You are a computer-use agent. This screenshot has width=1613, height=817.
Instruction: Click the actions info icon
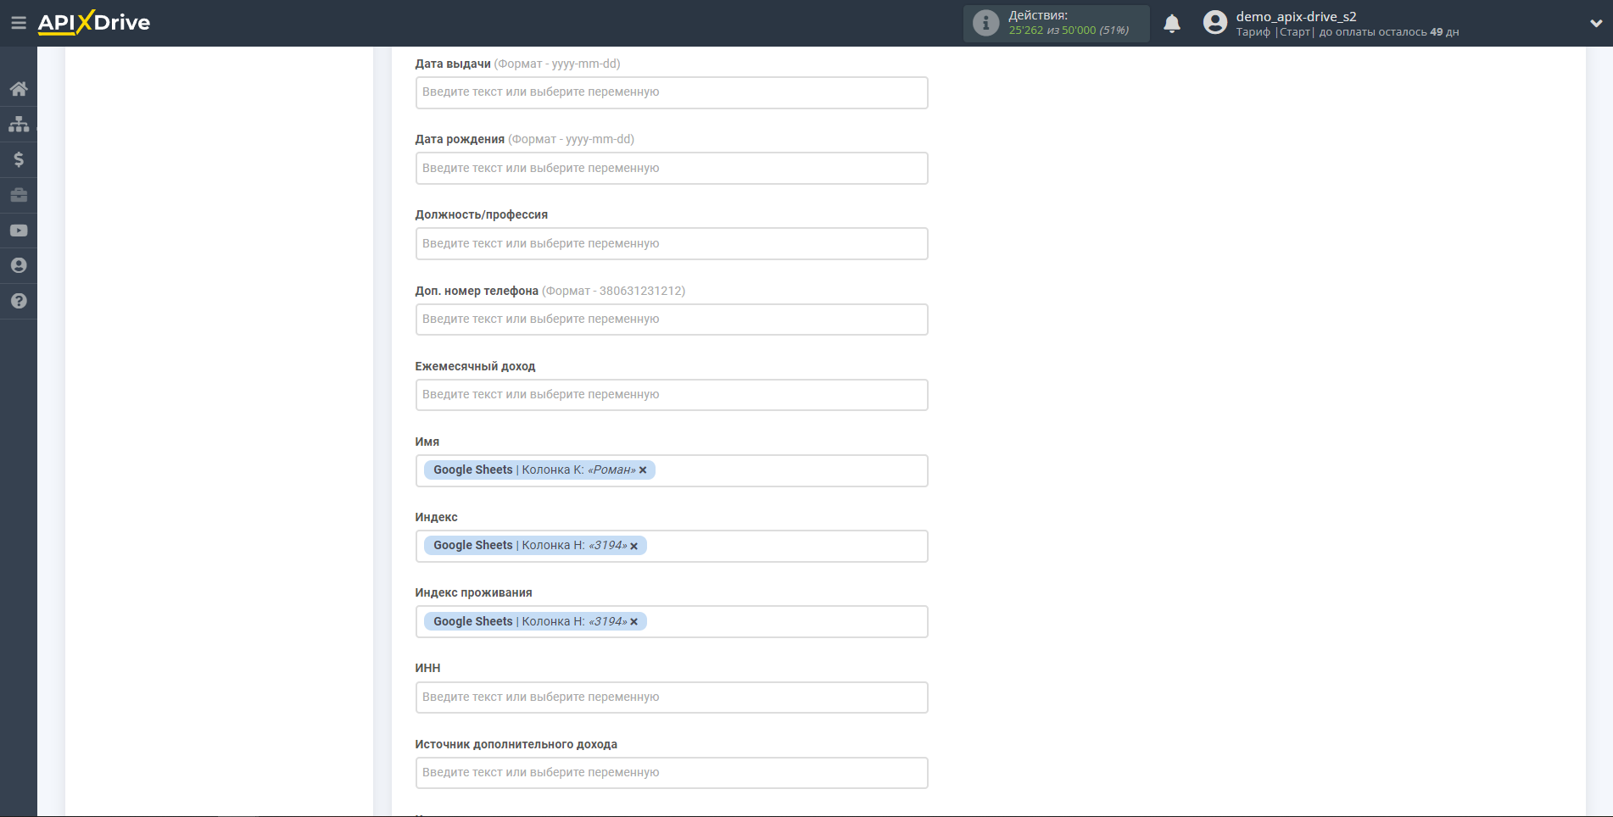pos(985,23)
